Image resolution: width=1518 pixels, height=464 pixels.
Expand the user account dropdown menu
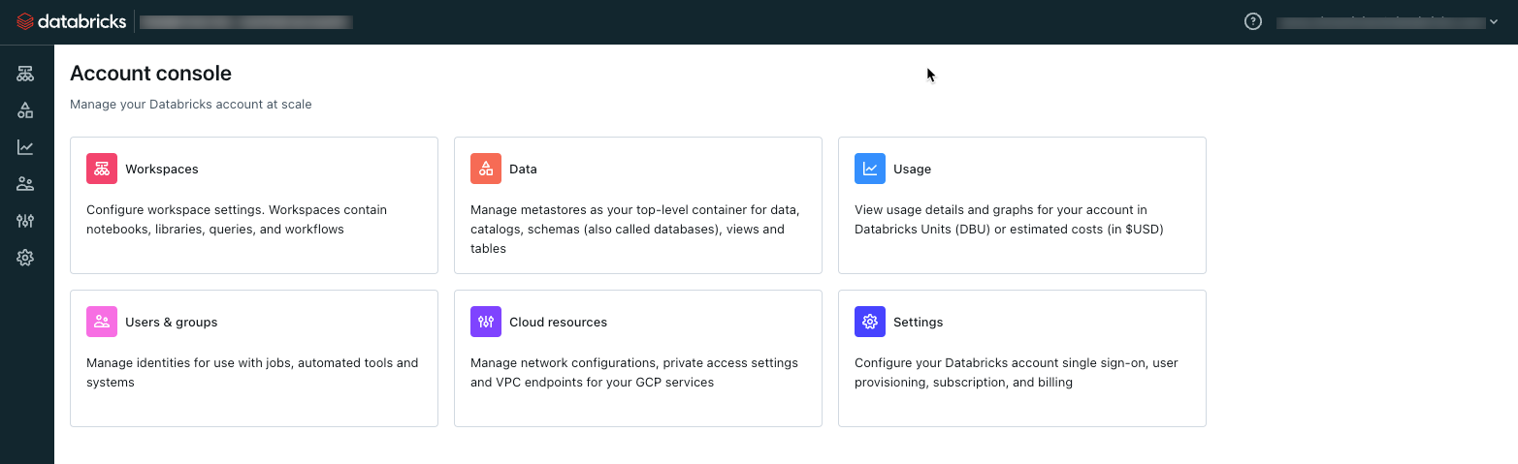click(1388, 22)
